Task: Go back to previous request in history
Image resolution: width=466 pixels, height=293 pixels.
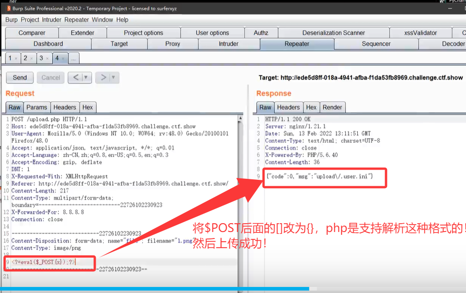Action: pos(76,78)
